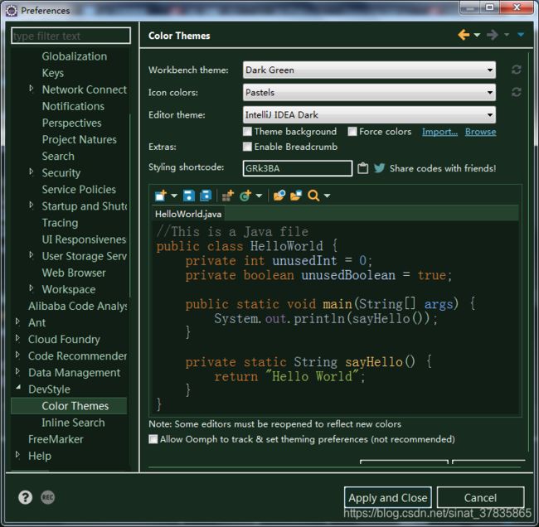539x527 pixels.
Task: Open the back history dropdown arrow
Action: click(477, 35)
